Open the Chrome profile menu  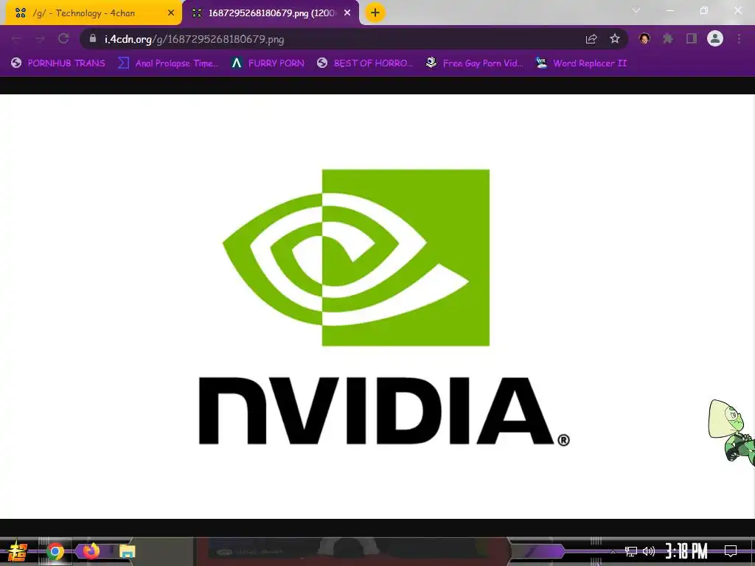(x=715, y=38)
